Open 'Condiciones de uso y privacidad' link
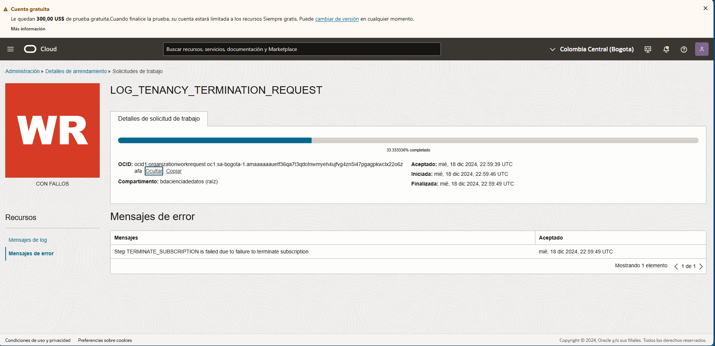 [x=38, y=340]
